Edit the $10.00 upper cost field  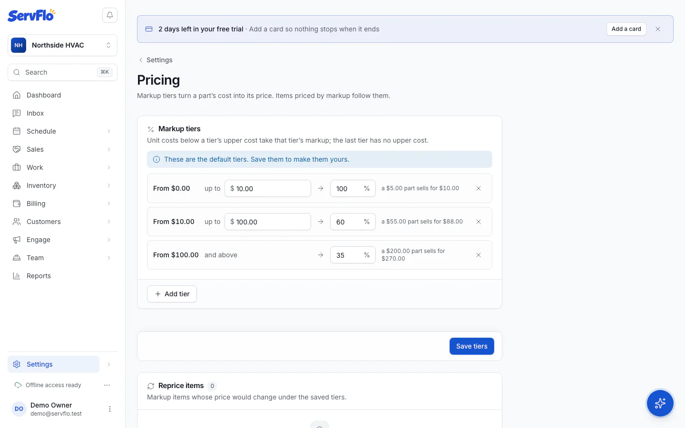point(268,188)
